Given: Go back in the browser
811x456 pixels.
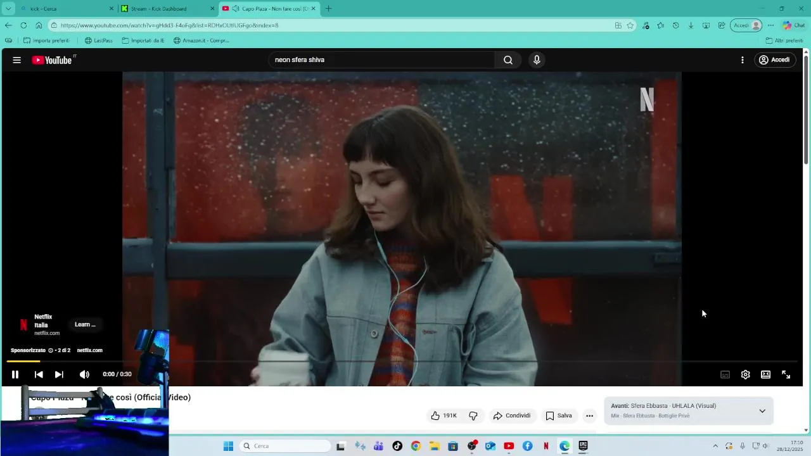Looking at the screenshot, I should 8,25.
